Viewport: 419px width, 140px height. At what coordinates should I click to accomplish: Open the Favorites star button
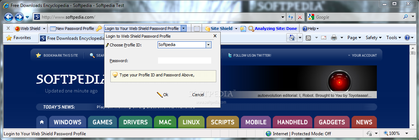coord(18,38)
